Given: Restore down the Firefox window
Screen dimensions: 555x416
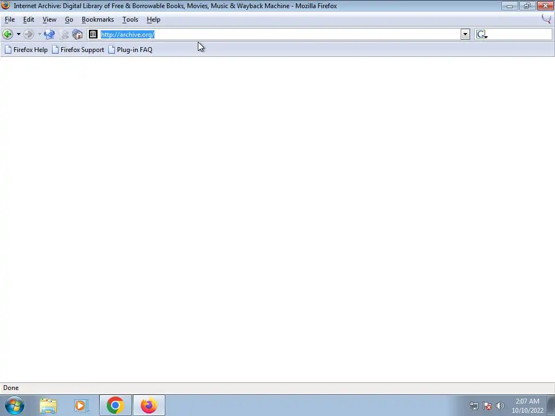Looking at the screenshot, I should point(527,5).
